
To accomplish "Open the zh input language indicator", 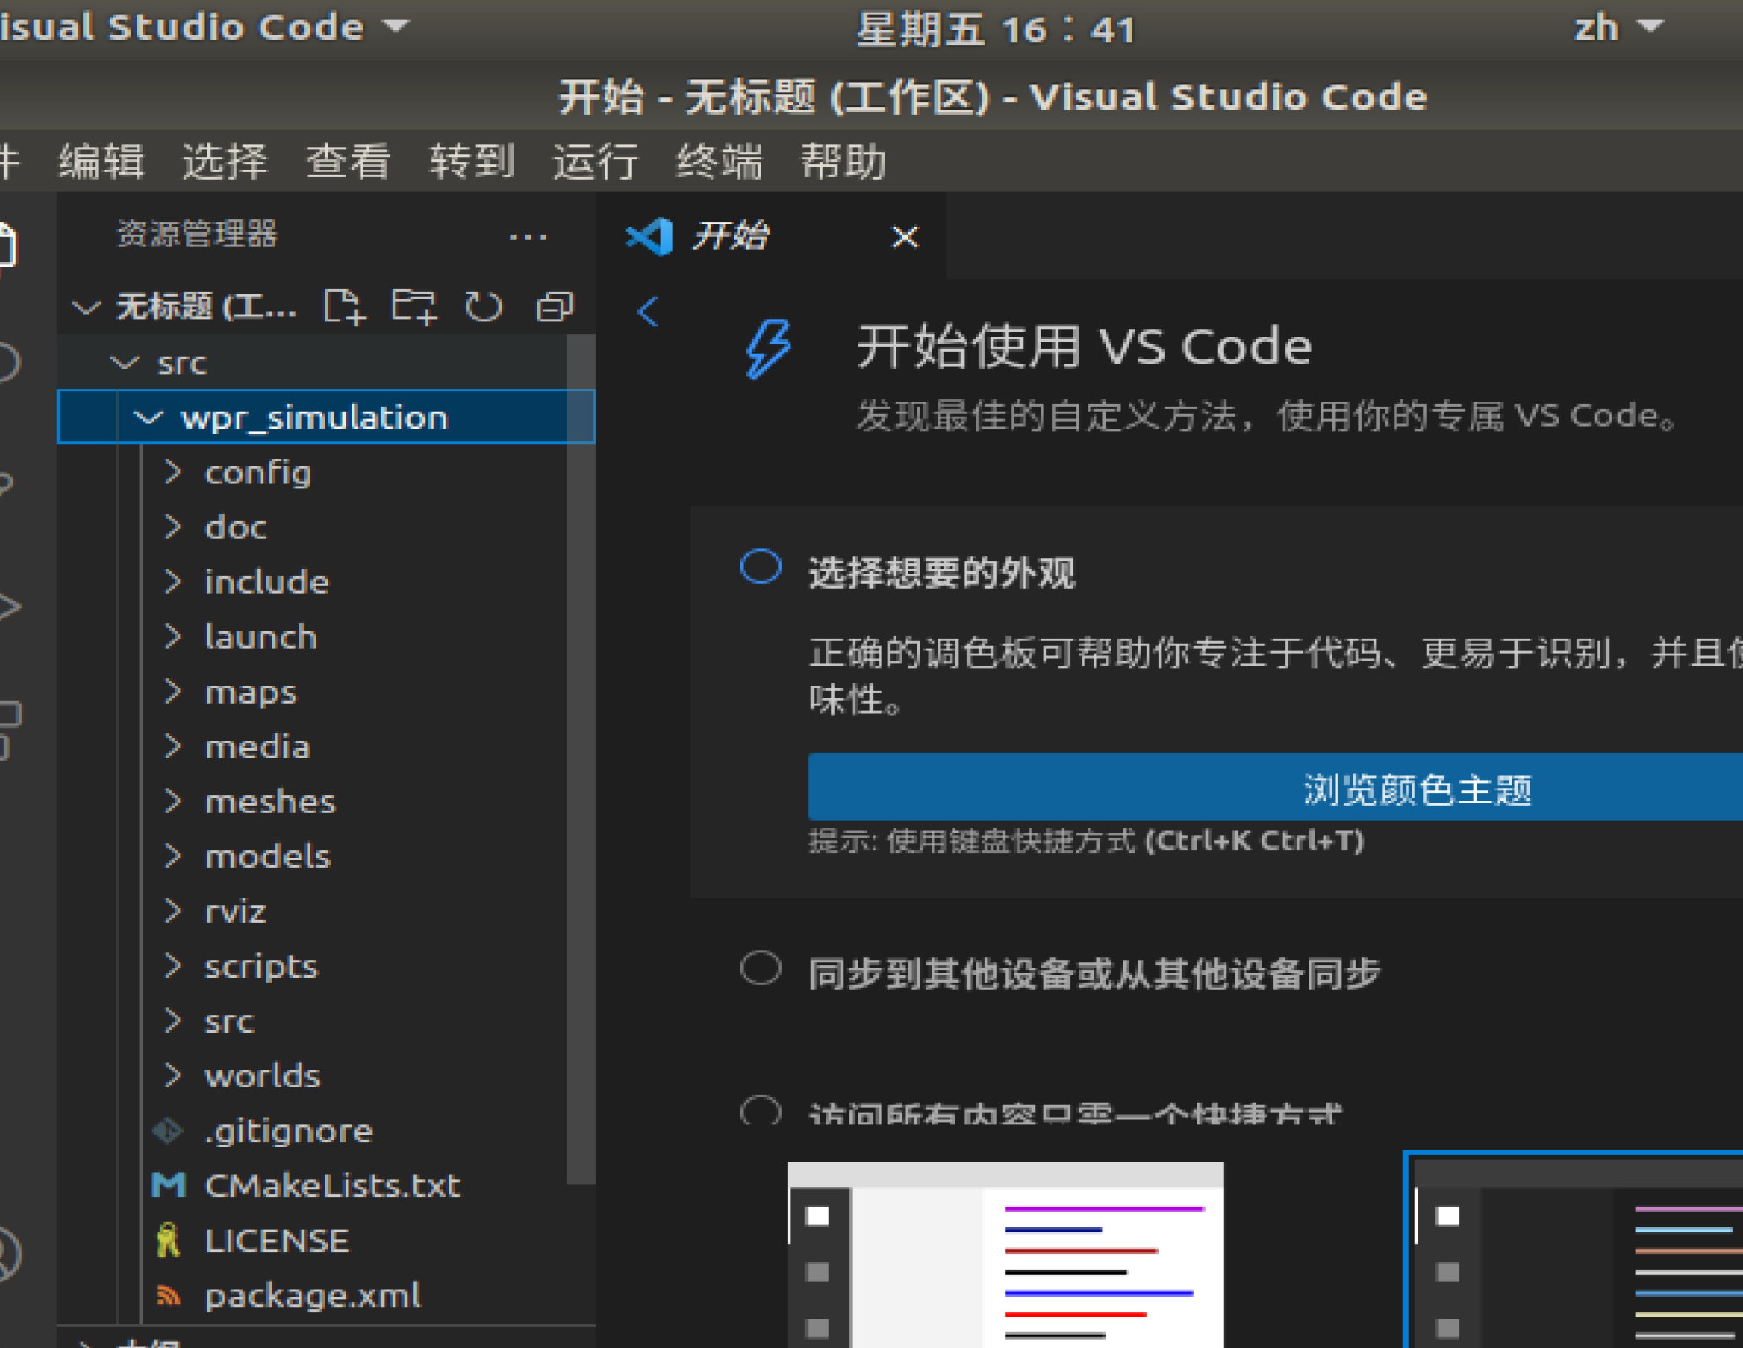I will coord(1617,28).
